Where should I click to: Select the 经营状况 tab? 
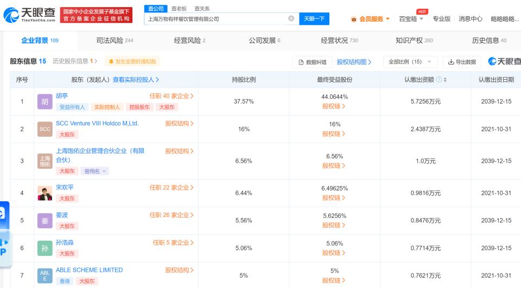click(x=339, y=41)
